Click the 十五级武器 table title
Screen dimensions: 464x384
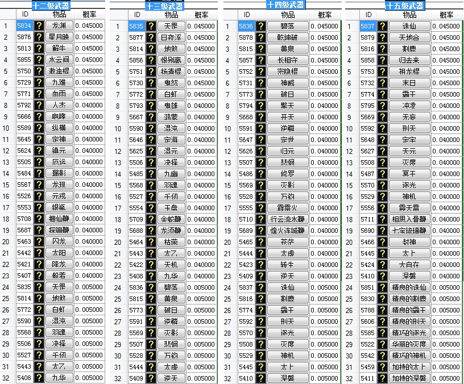pos(405,6)
